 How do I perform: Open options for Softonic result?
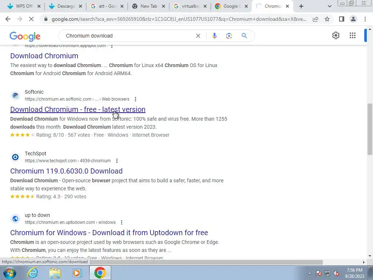point(136,99)
